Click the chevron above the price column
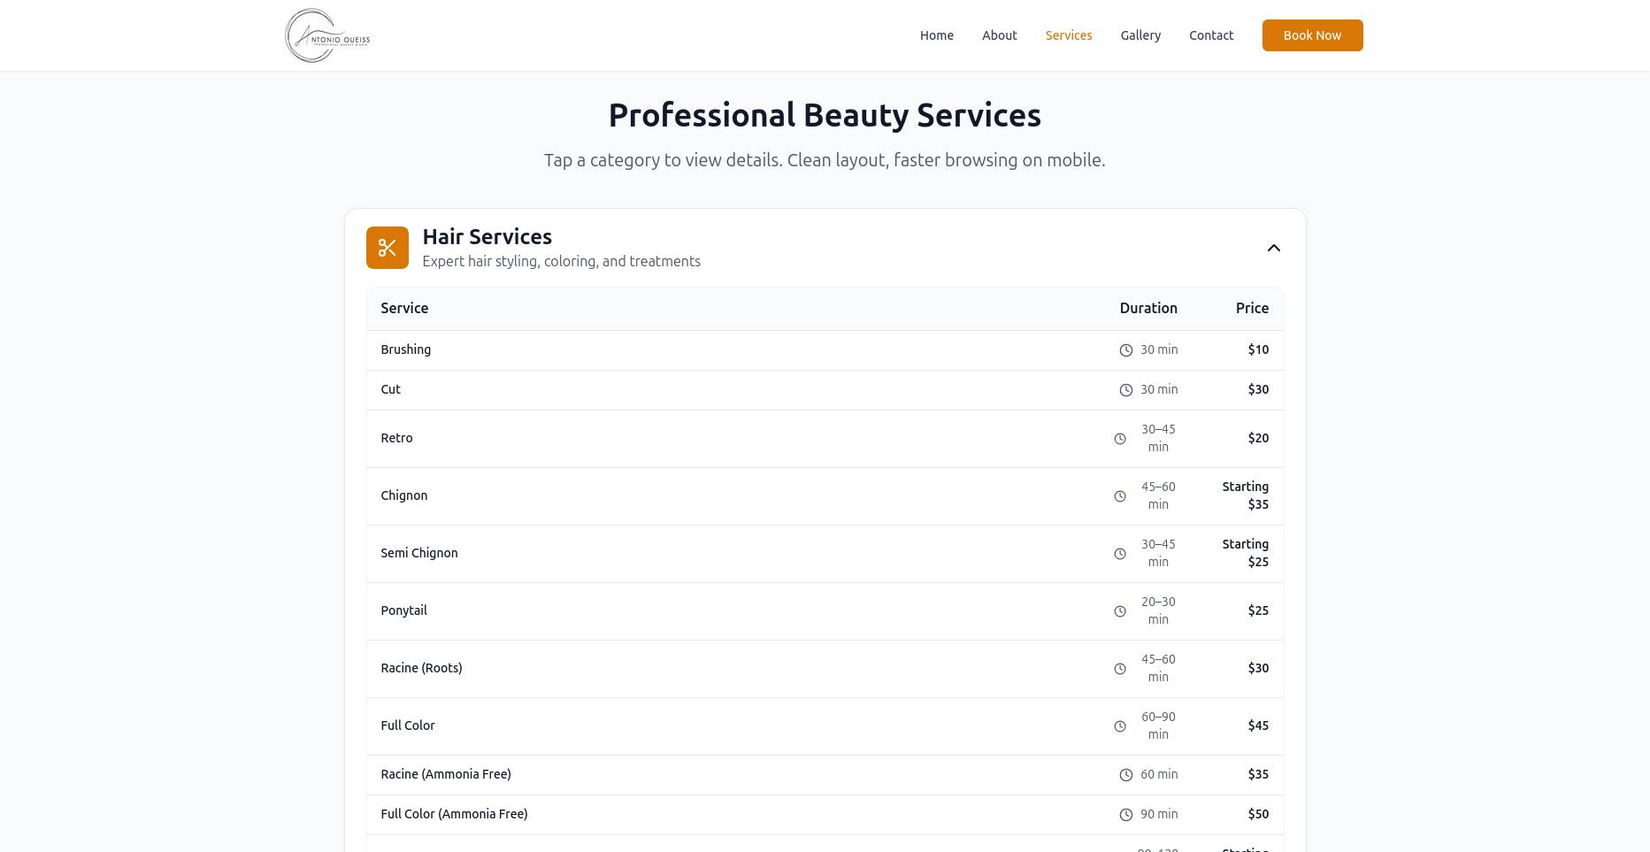The width and height of the screenshot is (1650, 852). 1273,248
